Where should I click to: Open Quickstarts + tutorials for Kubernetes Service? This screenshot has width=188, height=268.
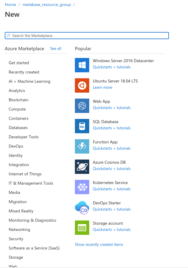point(111,189)
